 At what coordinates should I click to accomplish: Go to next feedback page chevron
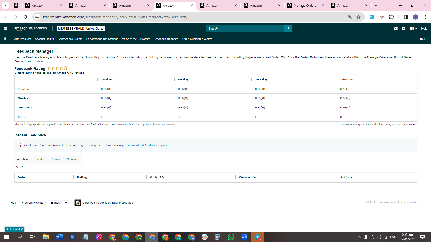[x=22, y=167]
